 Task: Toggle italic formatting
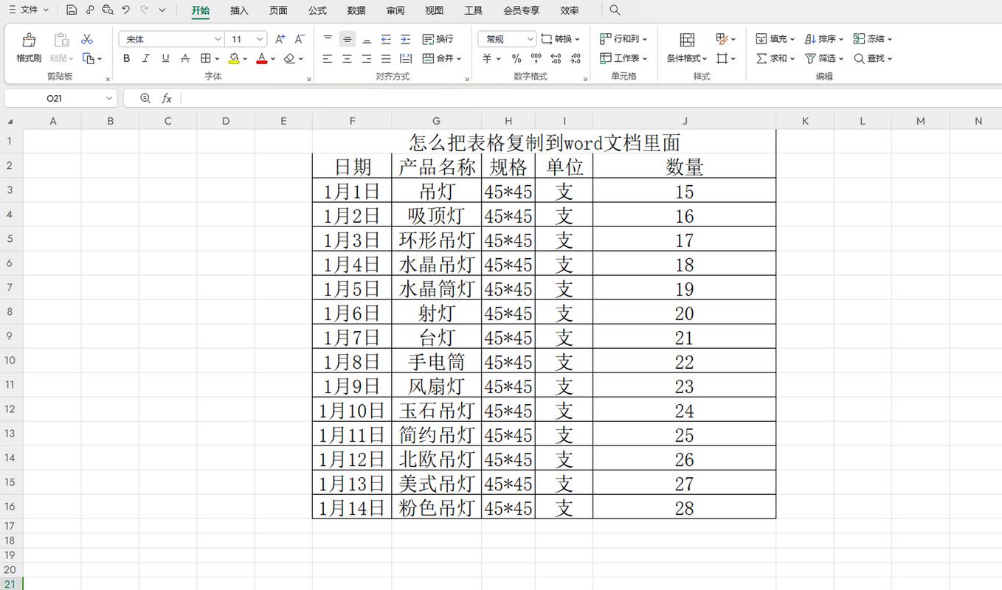click(x=145, y=58)
